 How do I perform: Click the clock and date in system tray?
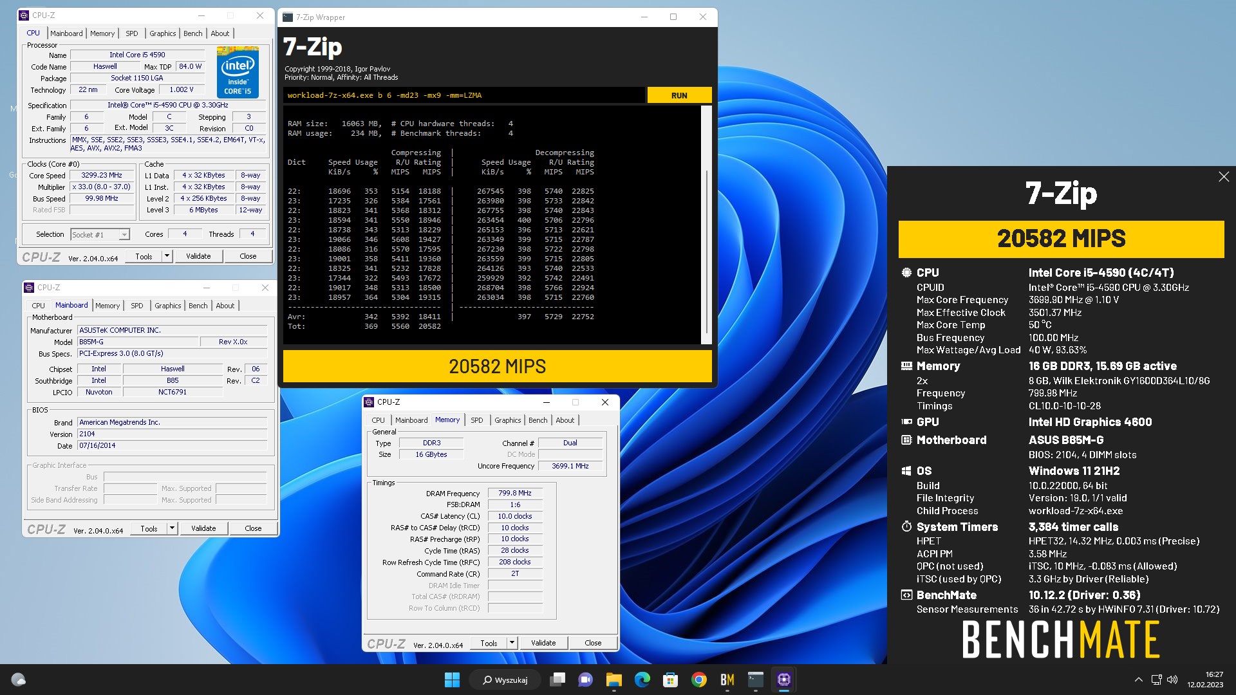[1205, 680]
